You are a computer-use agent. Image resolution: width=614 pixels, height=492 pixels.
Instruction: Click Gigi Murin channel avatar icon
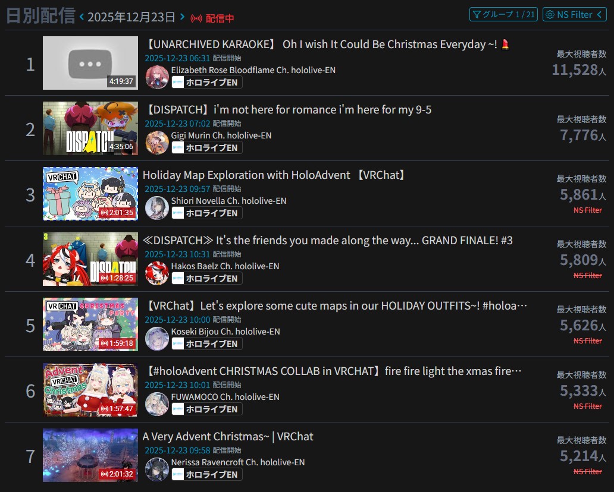pos(157,143)
